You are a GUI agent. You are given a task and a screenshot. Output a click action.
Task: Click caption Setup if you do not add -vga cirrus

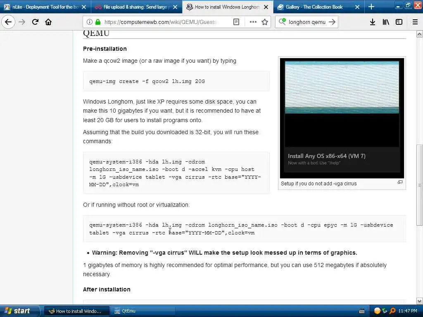pos(318,184)
